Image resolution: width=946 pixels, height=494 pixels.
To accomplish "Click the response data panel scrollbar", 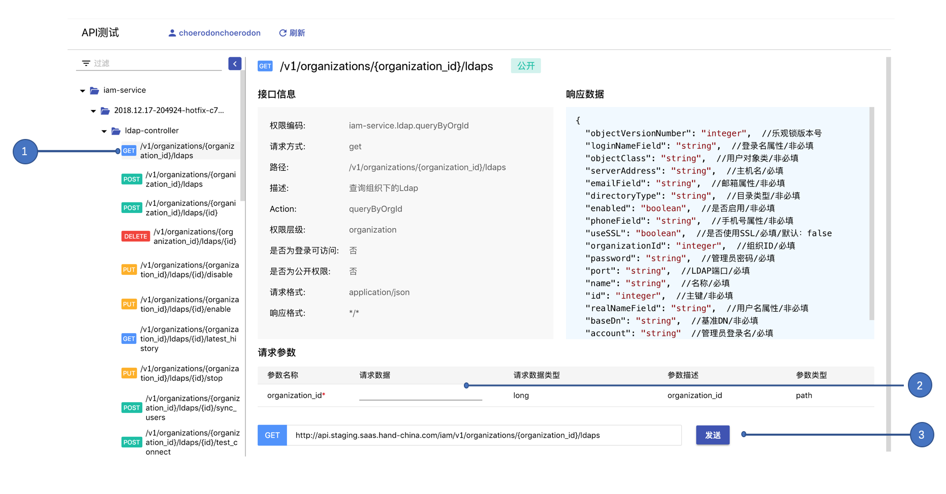I will [x=872, y=214].
